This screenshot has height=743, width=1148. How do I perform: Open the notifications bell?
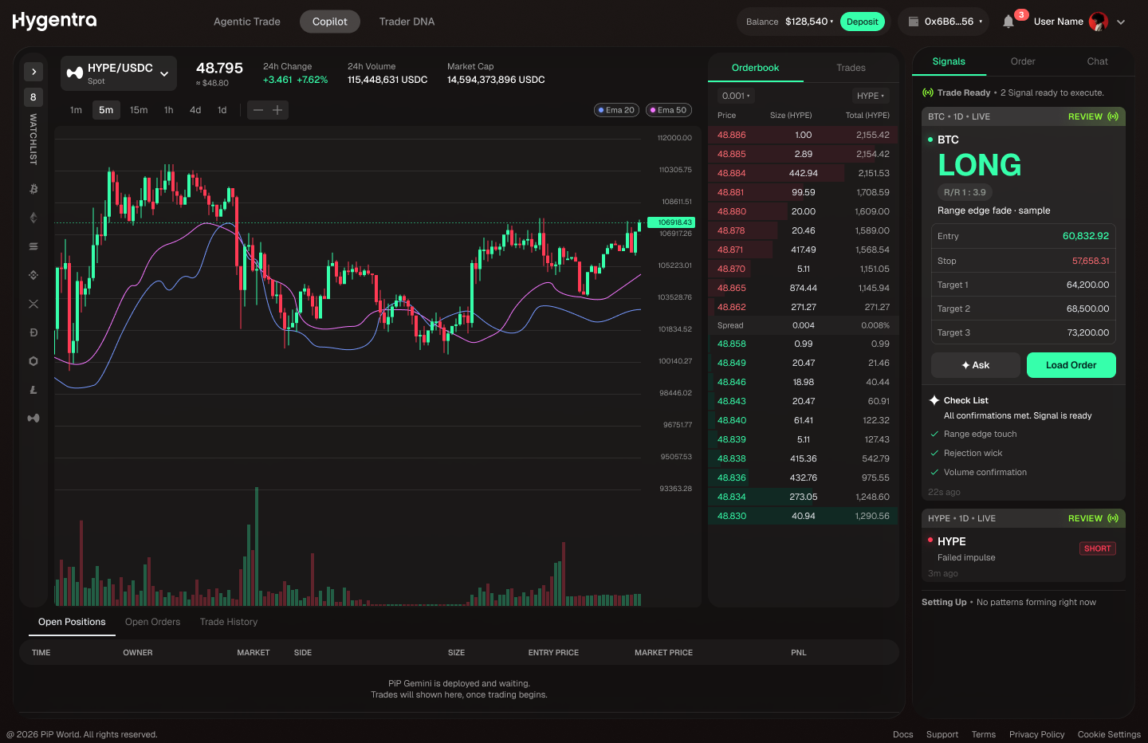pyautogui.click(x=1008, y=22)
